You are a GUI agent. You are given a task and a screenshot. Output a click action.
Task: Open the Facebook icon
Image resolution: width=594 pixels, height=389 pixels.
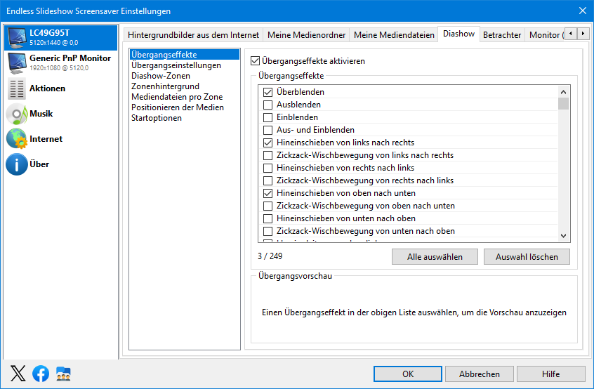[x=41, y=374]
